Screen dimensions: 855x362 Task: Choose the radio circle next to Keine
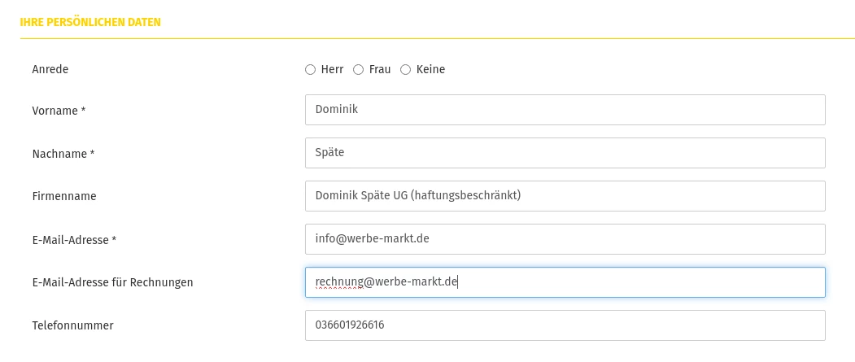[405, 70]
